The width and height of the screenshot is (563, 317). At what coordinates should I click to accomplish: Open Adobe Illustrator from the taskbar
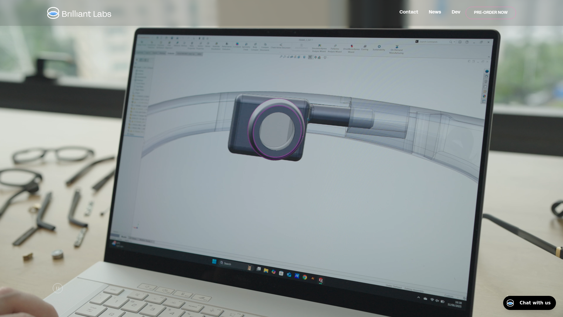click(x=313, y=278)
